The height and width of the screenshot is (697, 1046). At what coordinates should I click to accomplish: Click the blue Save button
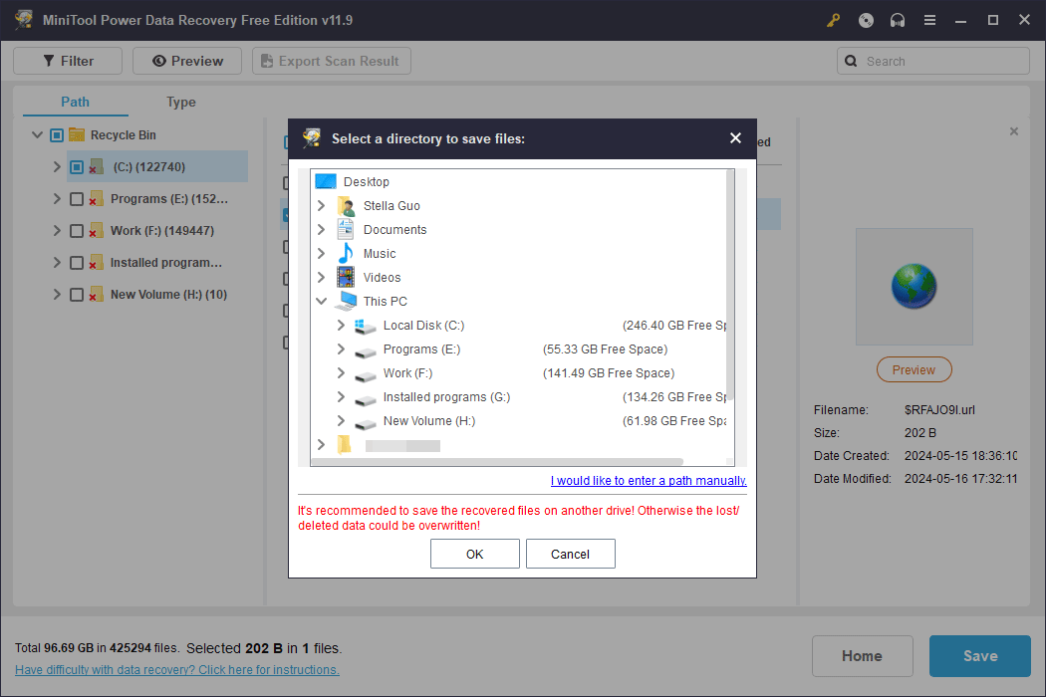point(980,656)
